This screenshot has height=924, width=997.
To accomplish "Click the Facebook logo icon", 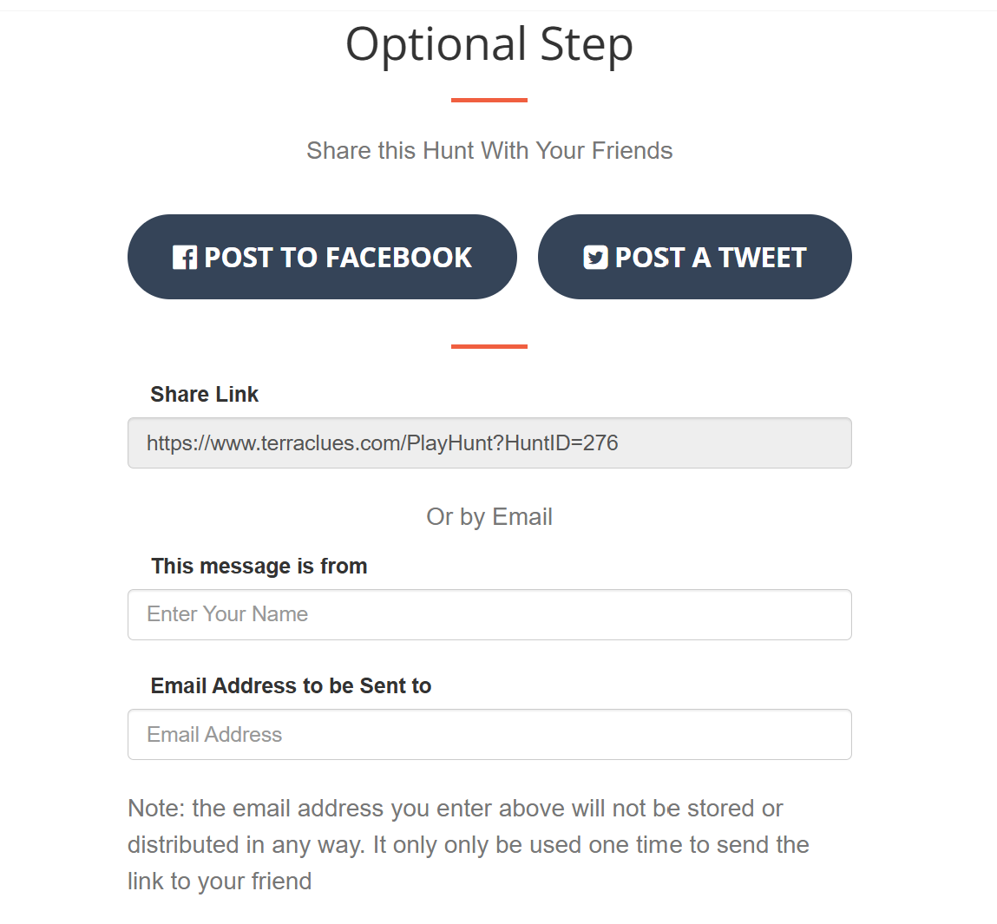I will click(x=185, y=258).
